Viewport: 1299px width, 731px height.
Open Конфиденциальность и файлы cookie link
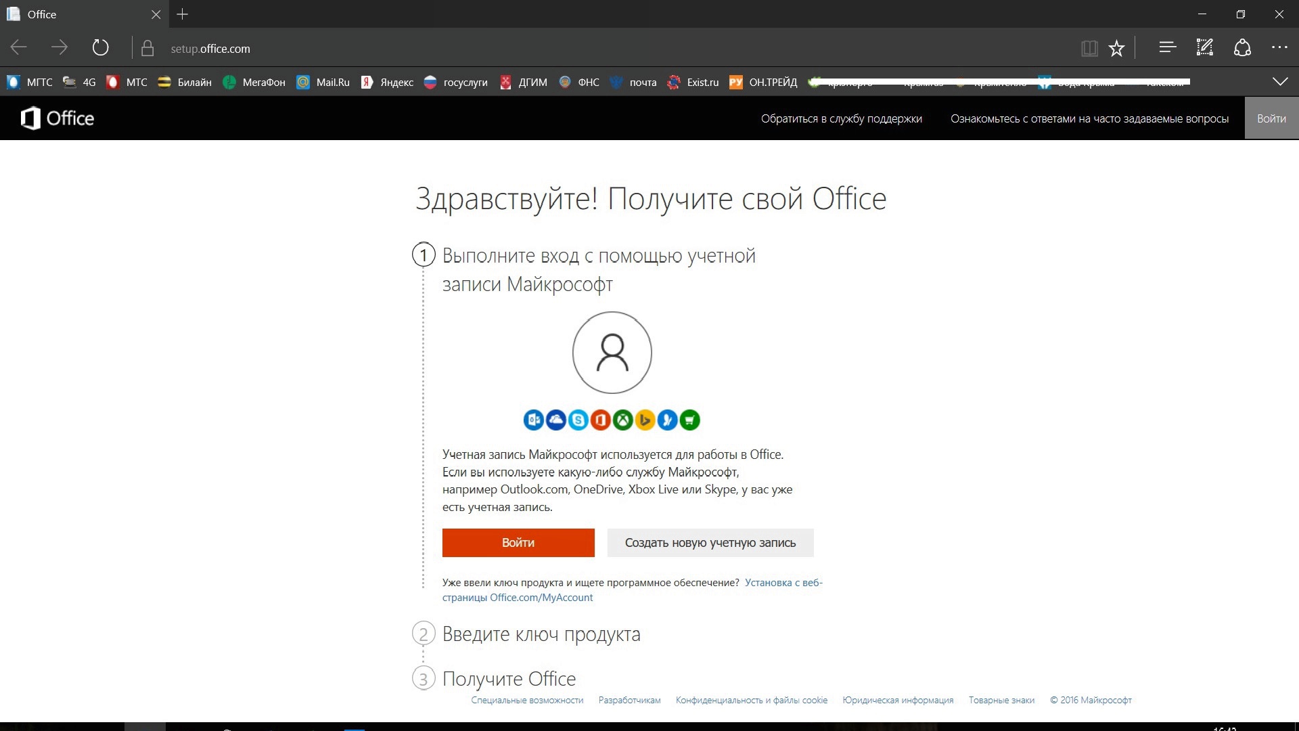[752, 701]
